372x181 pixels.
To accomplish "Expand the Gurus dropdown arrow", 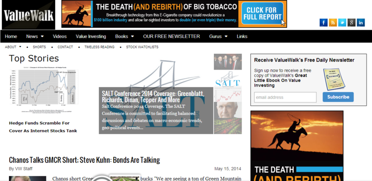I will pyautogui.click(x=226, y=37).
